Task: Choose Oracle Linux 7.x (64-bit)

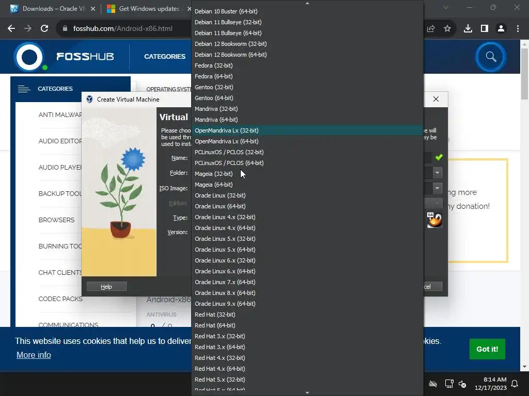Action: pyautogui.click(x=307, y=282)
